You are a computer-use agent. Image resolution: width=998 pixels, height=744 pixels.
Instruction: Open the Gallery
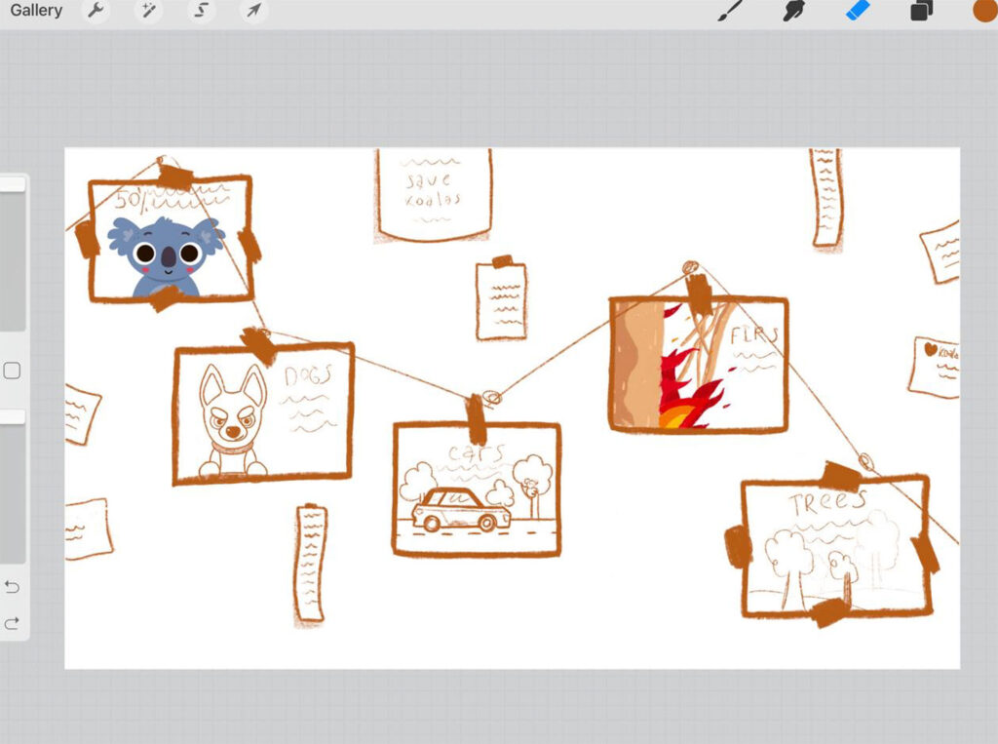(36, 11)
